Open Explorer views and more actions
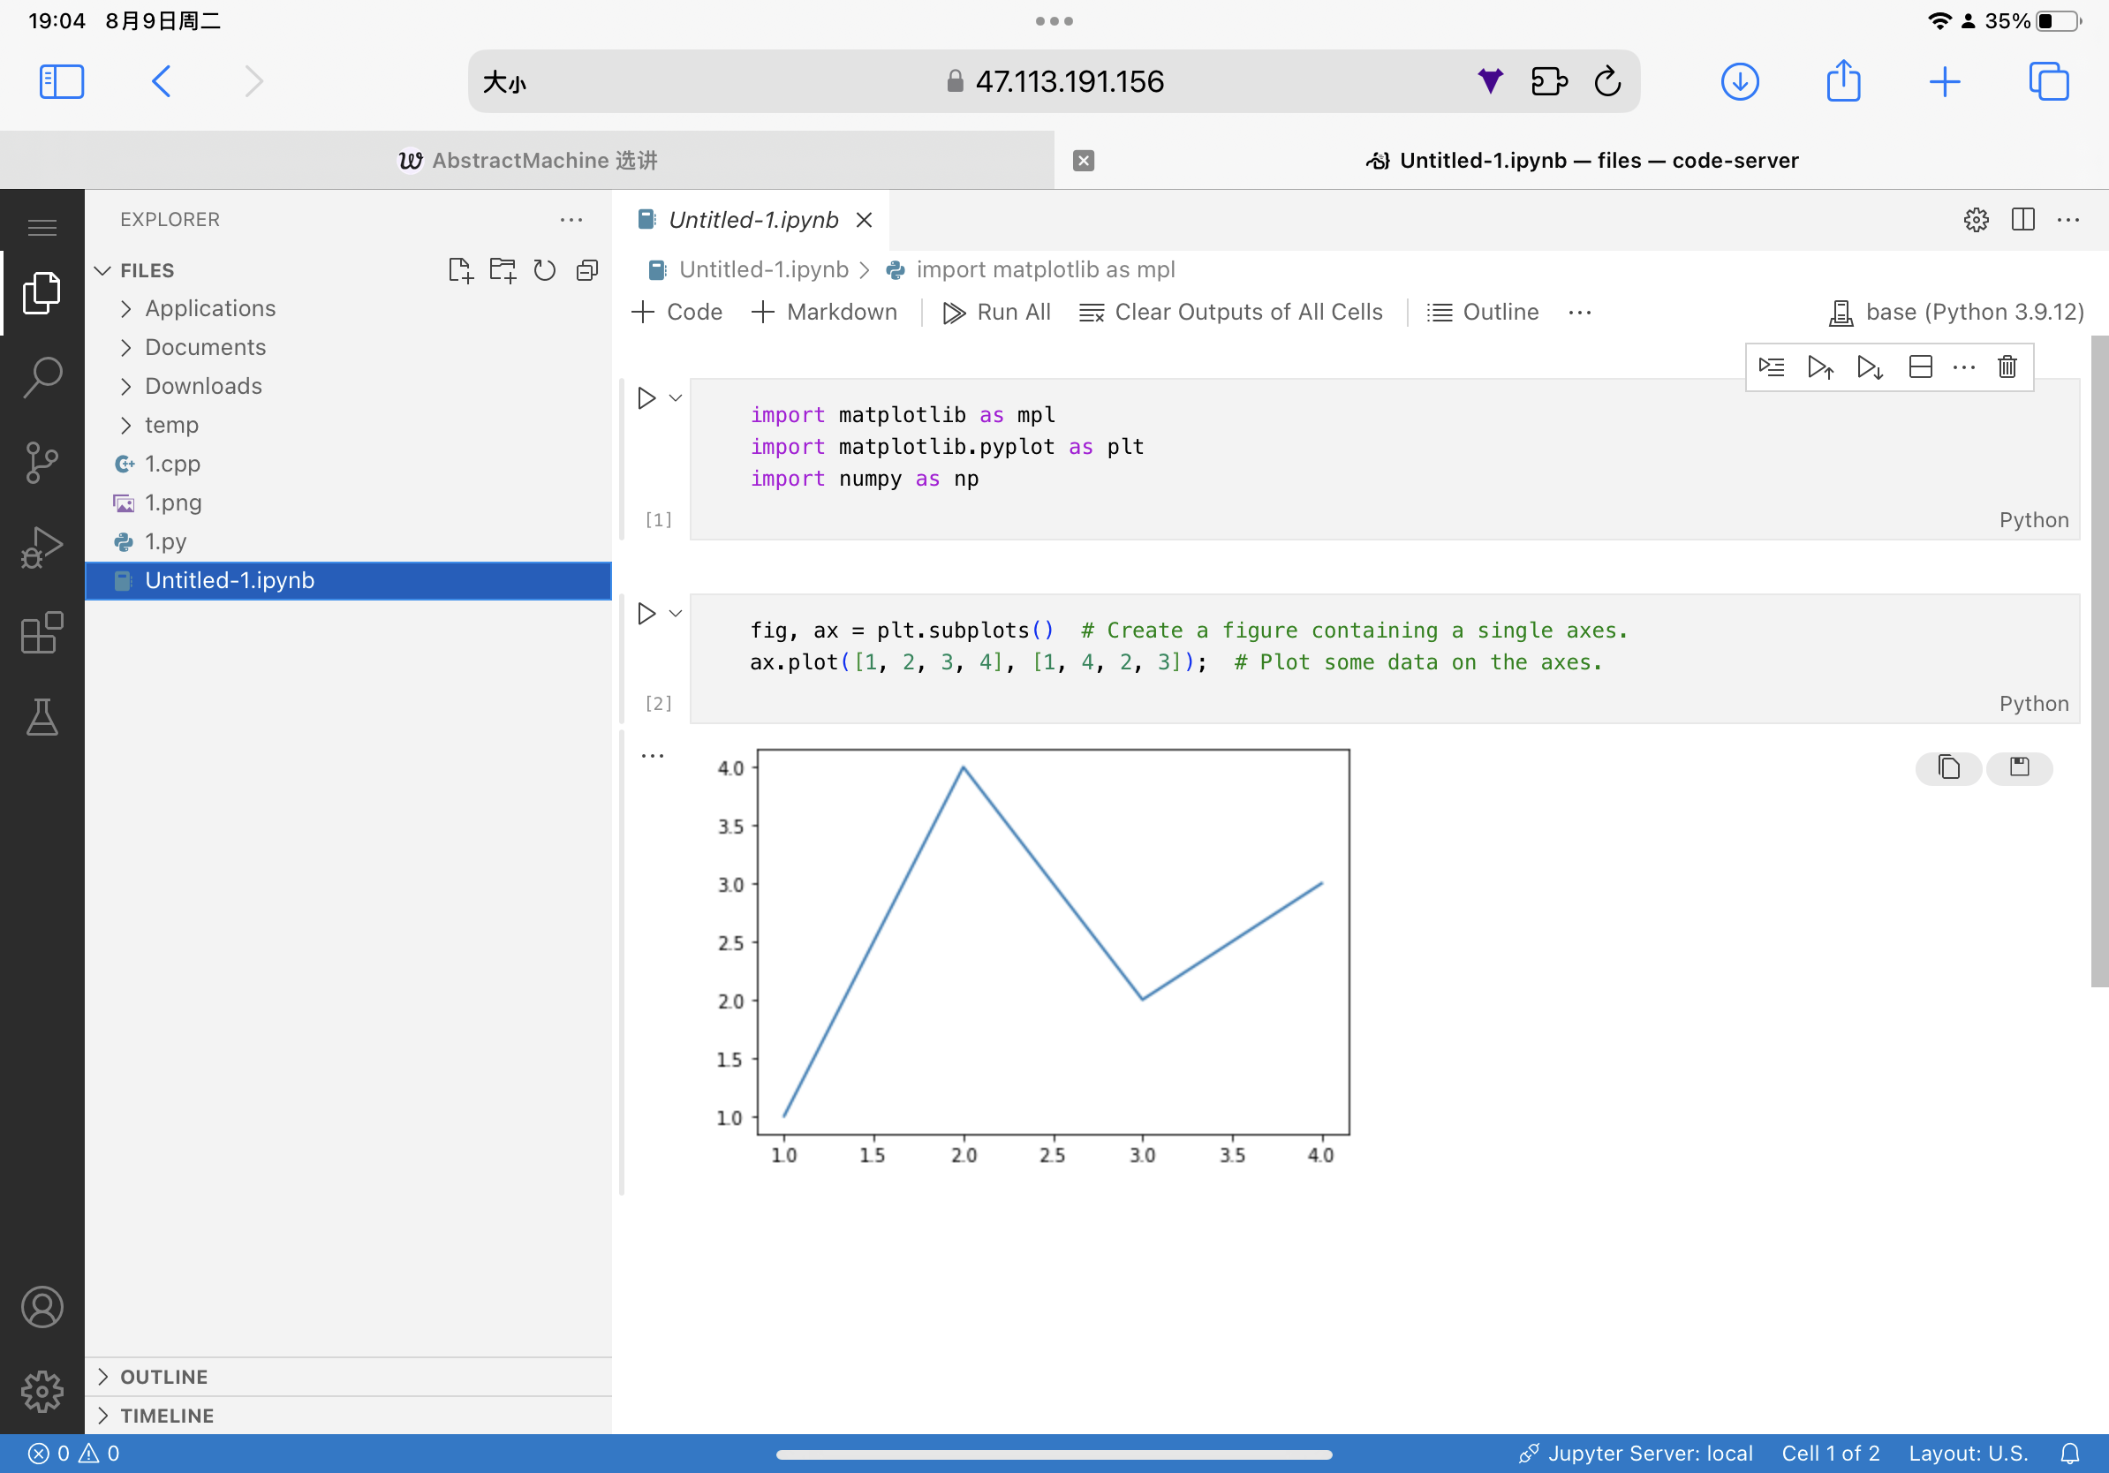 571,220
